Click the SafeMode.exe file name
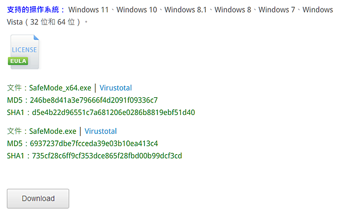 (53, 131)
